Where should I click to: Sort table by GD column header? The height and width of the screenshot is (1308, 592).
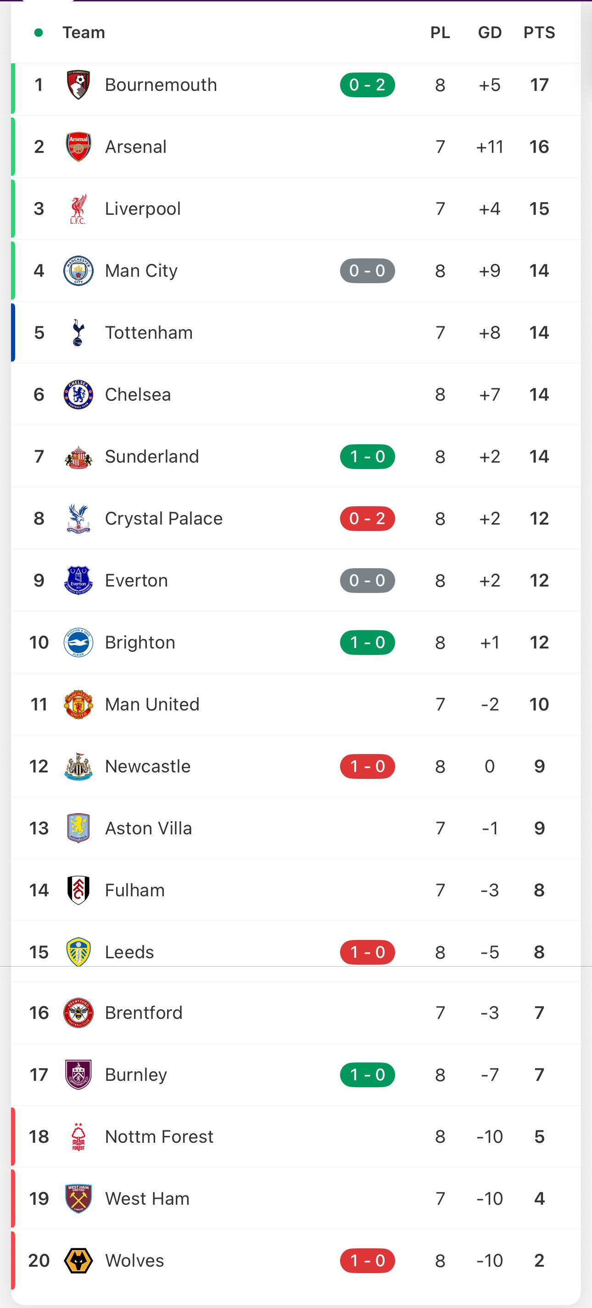tap(490, 33)
